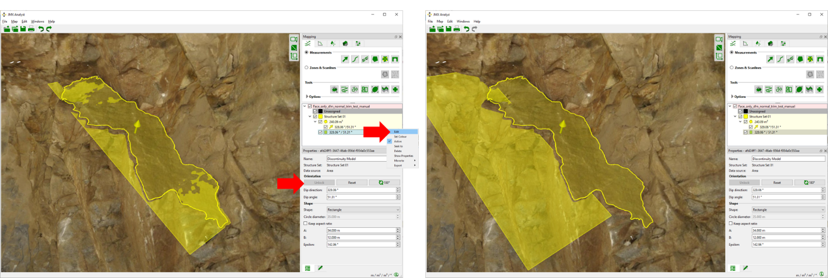
Task: Click Epsilon stepper arrows in right window
Action: (x=823, y=244)
